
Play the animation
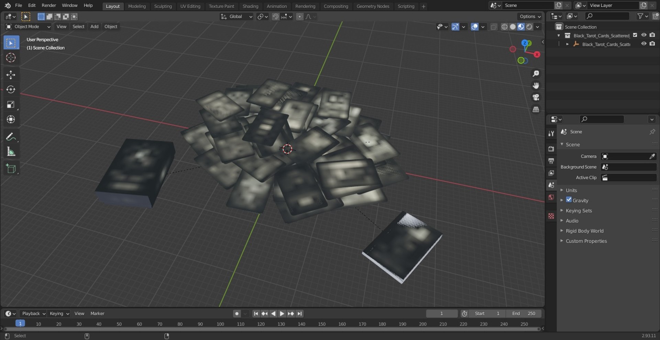pos(282,314)
